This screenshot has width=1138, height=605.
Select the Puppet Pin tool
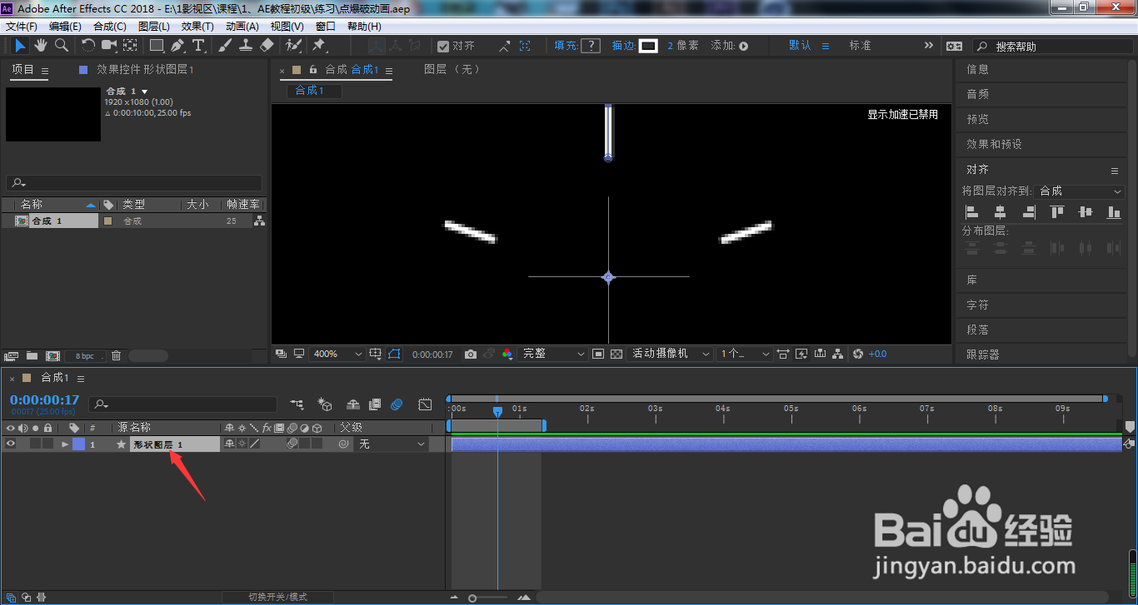point(319,45)
